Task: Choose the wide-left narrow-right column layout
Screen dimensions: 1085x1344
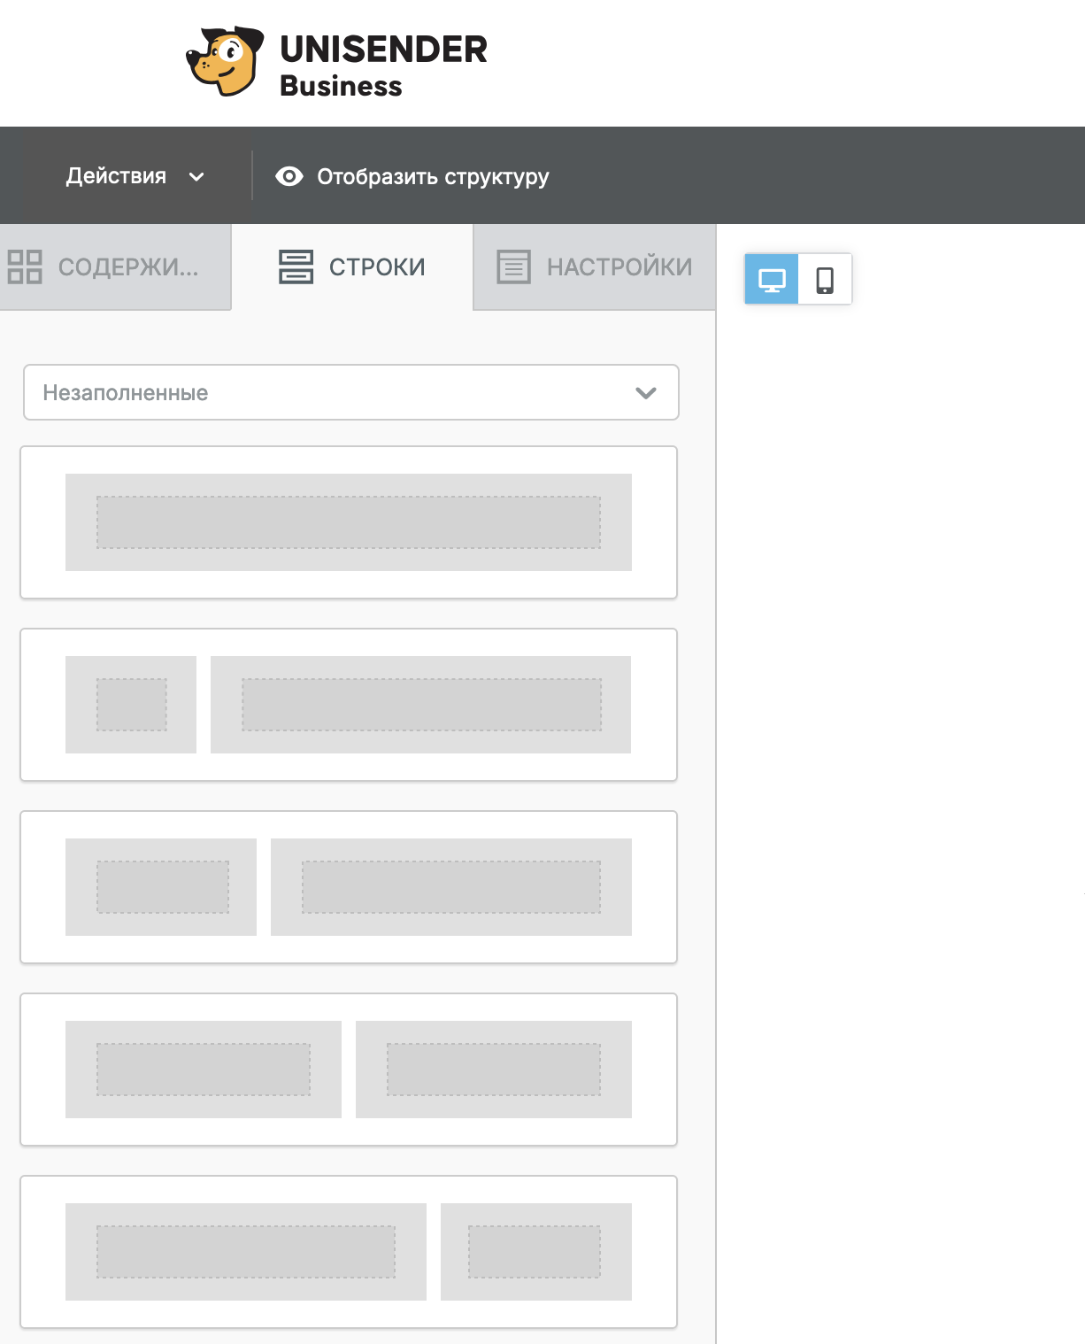Action: click(x=349, y=1252)
